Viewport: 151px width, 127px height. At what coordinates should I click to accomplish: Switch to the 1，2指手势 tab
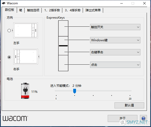point(52,10)
